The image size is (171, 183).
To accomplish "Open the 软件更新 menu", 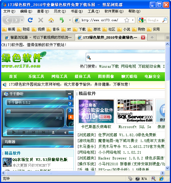I will [114, 11].
